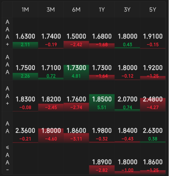Viewport: 169px width, 176px height.
Task: Select the ≤AA- 1Y cell showing 1.8900
Action: (102, 159)
